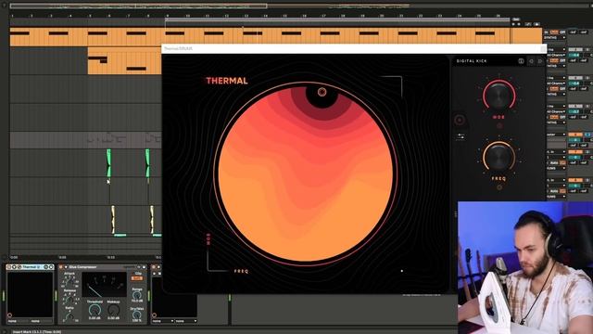This screenshot has height=334, width=593.
Task: Go to previous preset with the left arrow
Action: coord(531,61)
